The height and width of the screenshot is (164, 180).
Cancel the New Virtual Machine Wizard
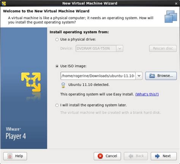click(x=107, y=156)
